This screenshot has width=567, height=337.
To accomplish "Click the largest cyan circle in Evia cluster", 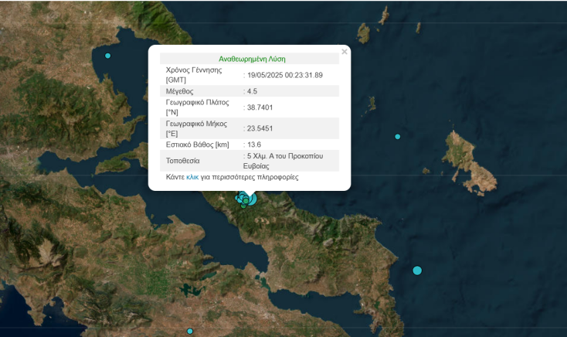I will pyautogui.click(x=251, y=199).
